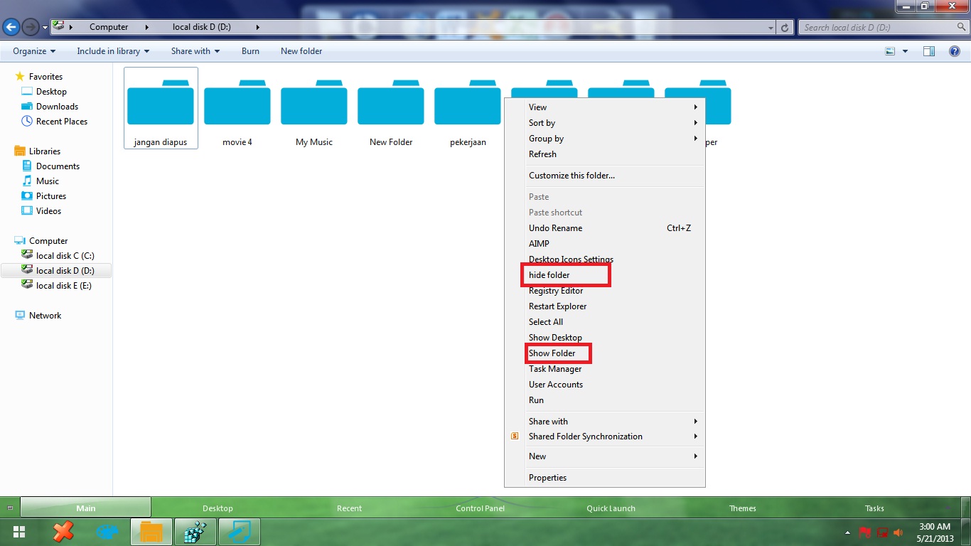This screenshot has height=546, width=971.
Task: Open the orange folder icon in the taskbar
Action: coord(151,531)
